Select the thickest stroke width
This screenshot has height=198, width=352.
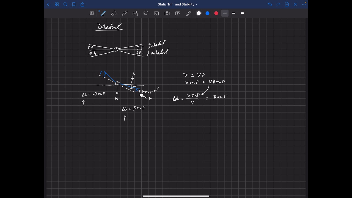point(242,13)
